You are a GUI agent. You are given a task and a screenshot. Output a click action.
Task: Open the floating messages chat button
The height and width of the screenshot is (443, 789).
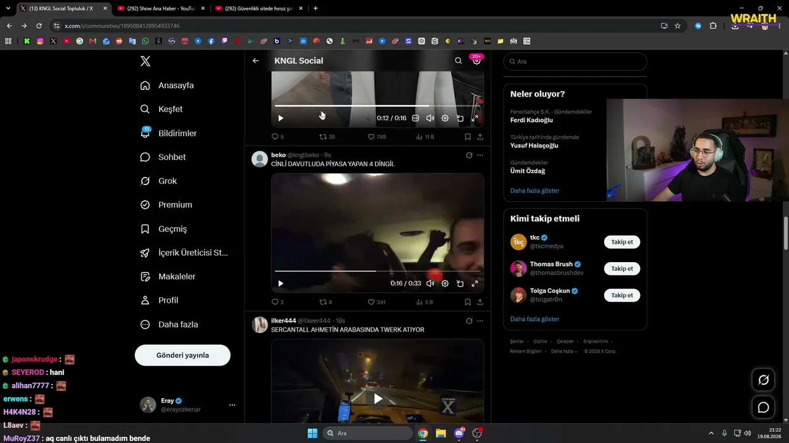coord(763,407)
